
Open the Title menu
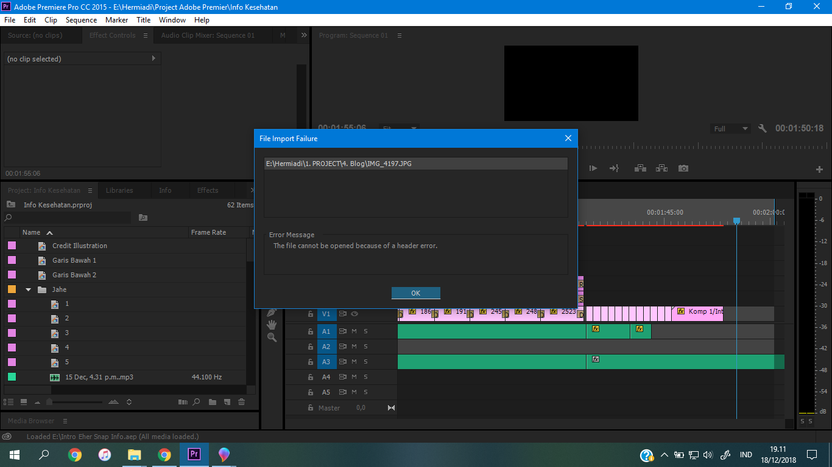click(143, 20)
